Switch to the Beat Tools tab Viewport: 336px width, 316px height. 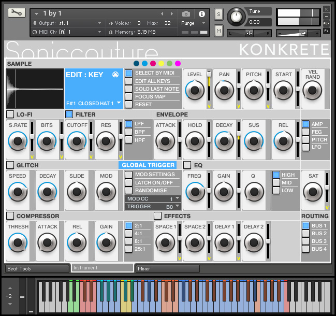pyautogui.click(x=37, y=269)
